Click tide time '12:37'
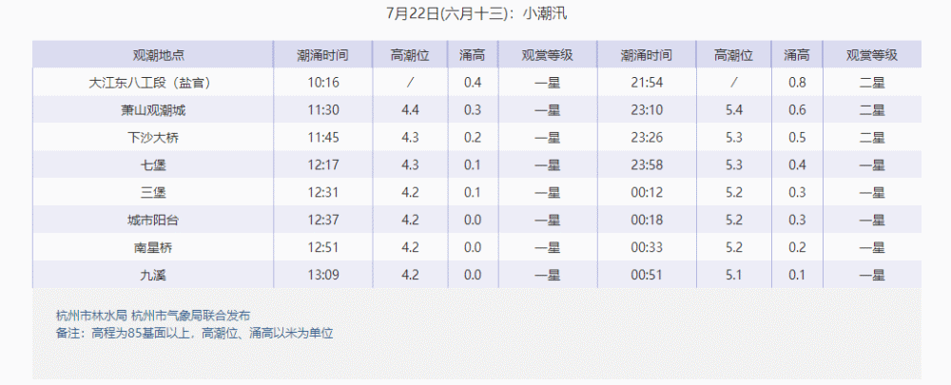951x385 pixels. pos(323,221)
